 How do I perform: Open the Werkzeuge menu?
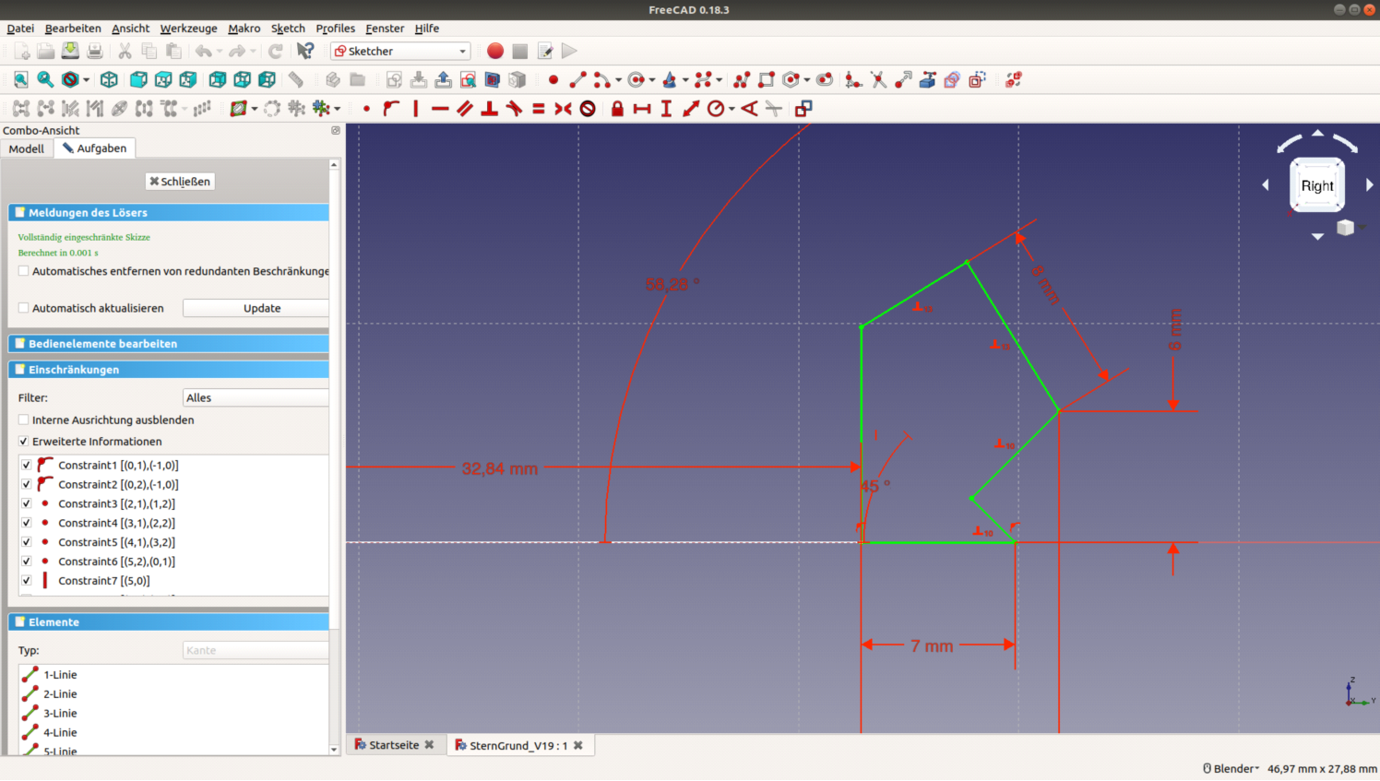[x=188, y=29]
